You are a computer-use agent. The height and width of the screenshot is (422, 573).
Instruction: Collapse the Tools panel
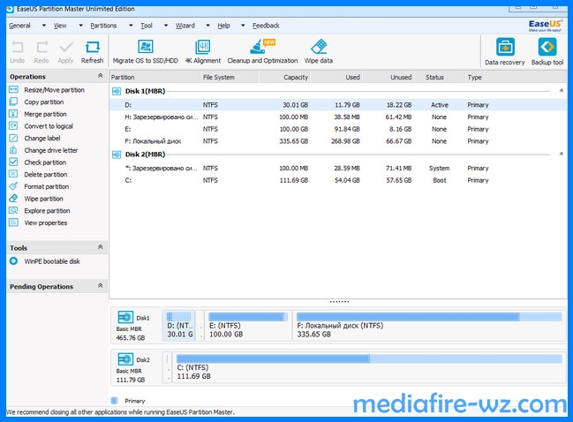(100, 247)
